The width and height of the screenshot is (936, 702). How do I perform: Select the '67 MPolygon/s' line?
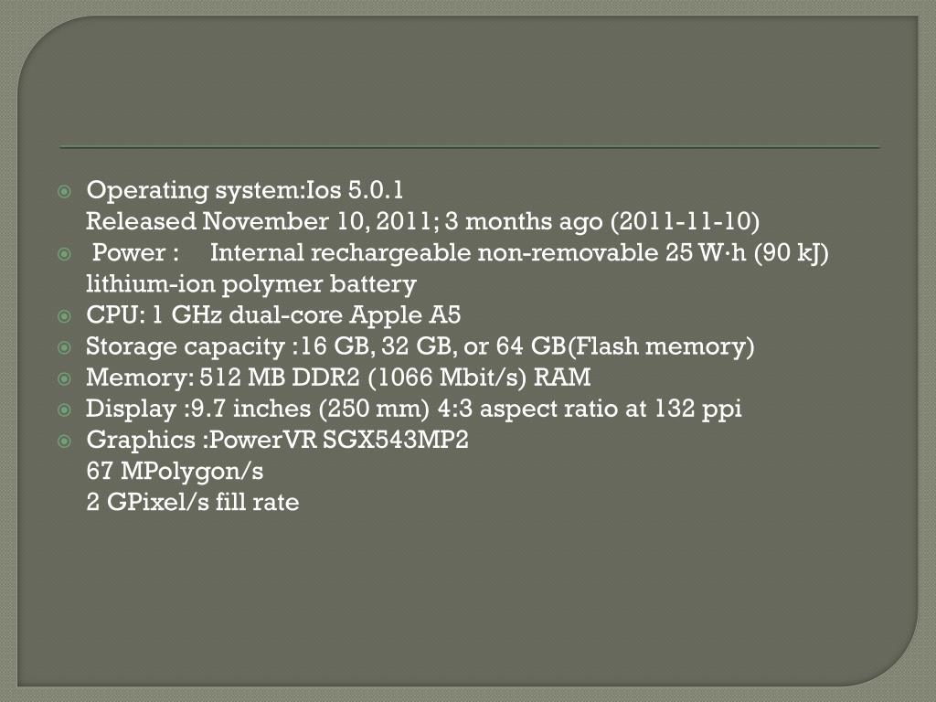tap(175, 471)
